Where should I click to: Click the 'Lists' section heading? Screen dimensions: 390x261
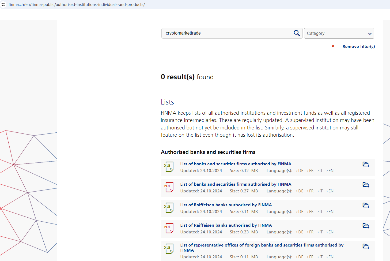click(167, 102)
